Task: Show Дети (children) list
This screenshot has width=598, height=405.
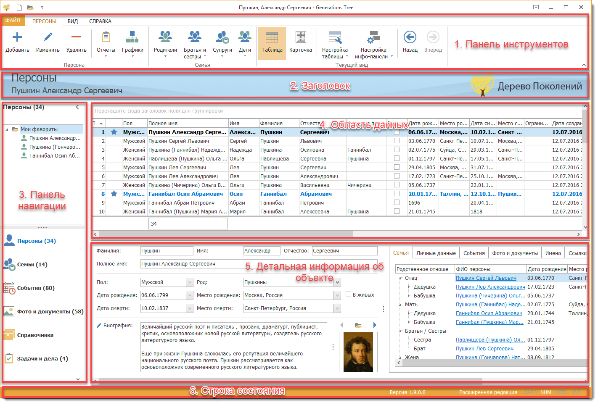Action: pyautogui.click(x=245, y=37)
